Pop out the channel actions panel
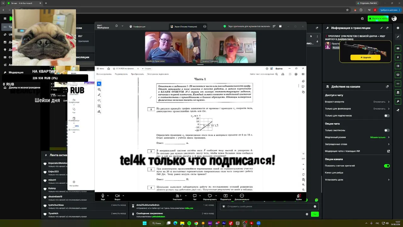Viewport: 403px width, 227px height. (x=387, y=86)
